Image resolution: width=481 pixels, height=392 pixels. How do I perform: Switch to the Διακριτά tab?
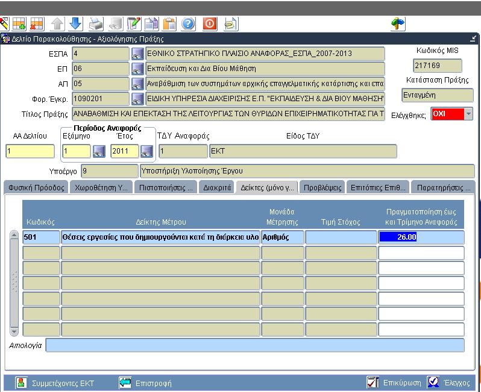[217, 188]
